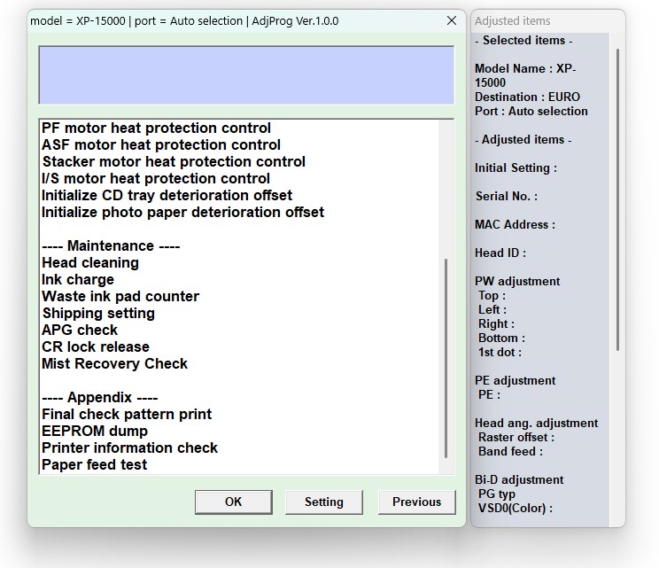
Task: Select Stacker motor heat protection control
Action: 174,161
